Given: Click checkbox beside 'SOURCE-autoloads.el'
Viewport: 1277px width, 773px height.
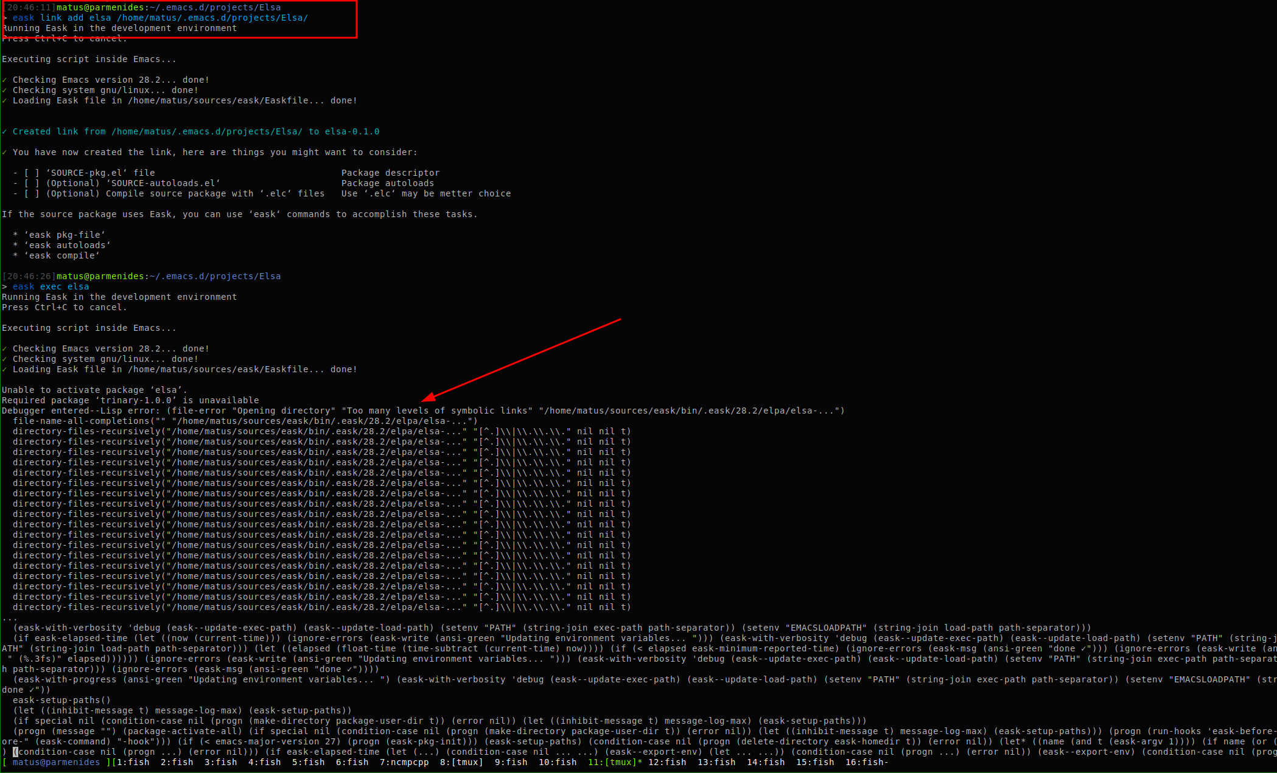Looking at the screenshot, I should point(32,183).
